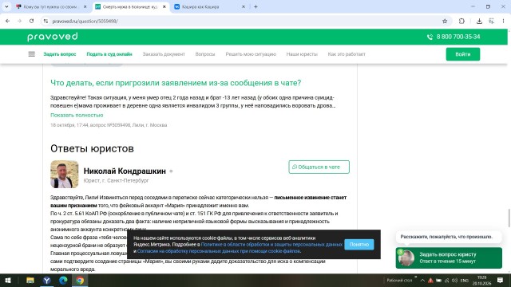Open 'Заказать документ' menu item
511x287 pixels.
[x=164, y=54]
